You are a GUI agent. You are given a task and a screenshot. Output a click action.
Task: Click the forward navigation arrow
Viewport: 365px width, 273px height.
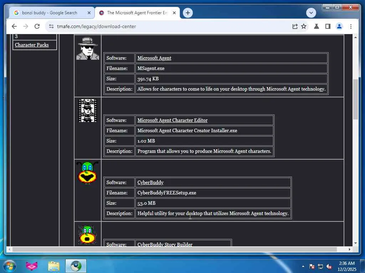click(26, 26)
